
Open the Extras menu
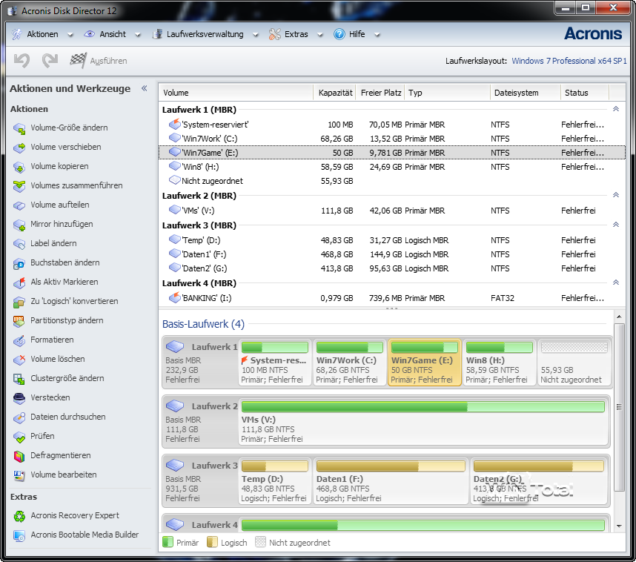296,34
